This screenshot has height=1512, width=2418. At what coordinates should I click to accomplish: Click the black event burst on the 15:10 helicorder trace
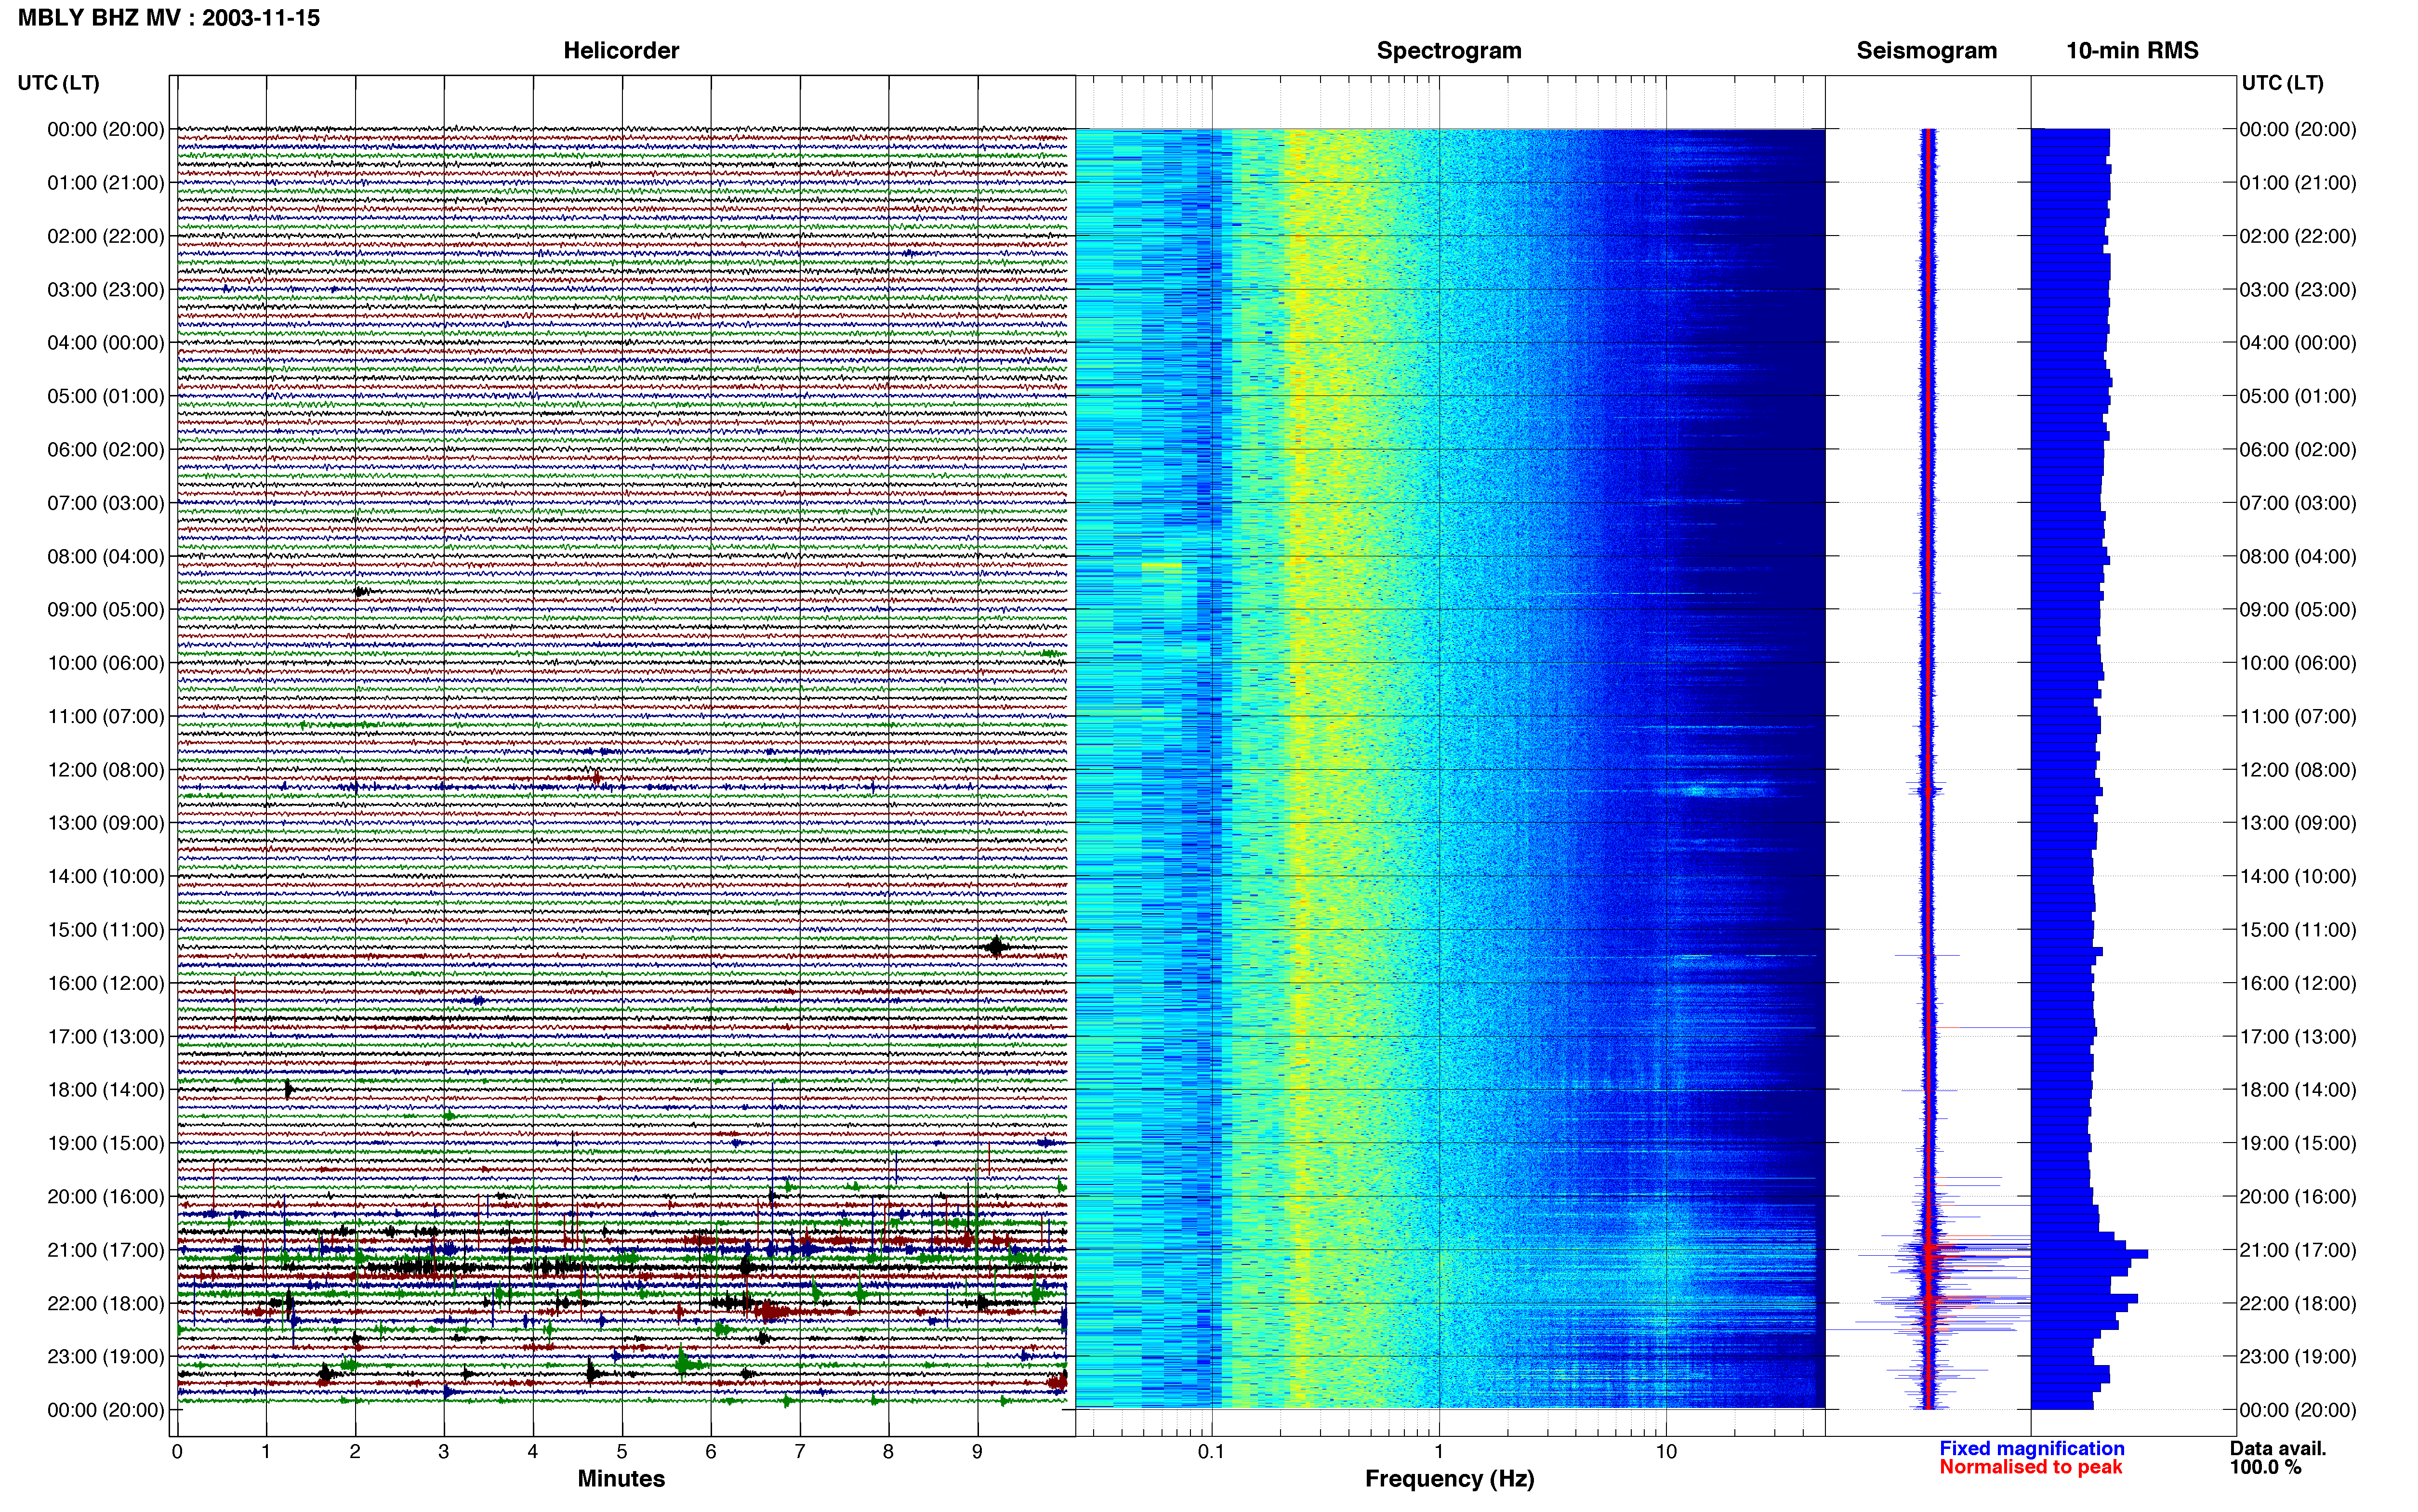pyautogui.click(x=996, y=946)
